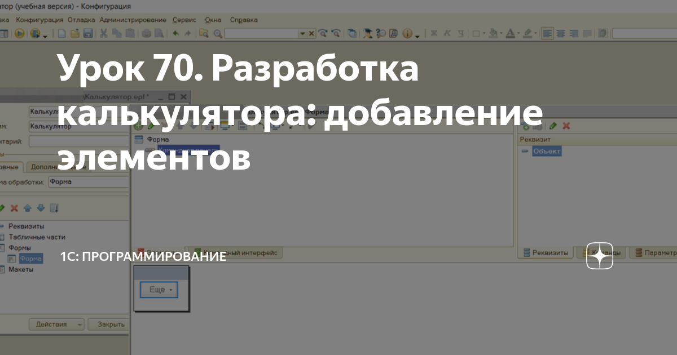Click the print icon

[147, 34]
